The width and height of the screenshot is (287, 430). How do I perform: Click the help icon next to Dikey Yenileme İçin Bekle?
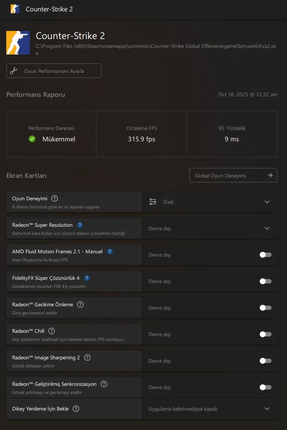[76, 409]
